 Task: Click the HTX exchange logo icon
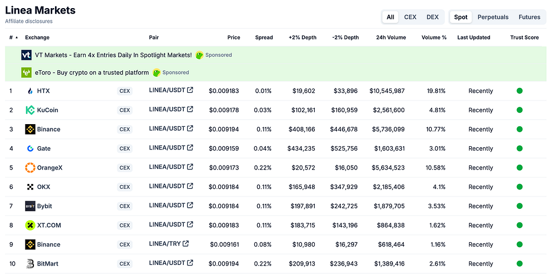tap(30, 91)
